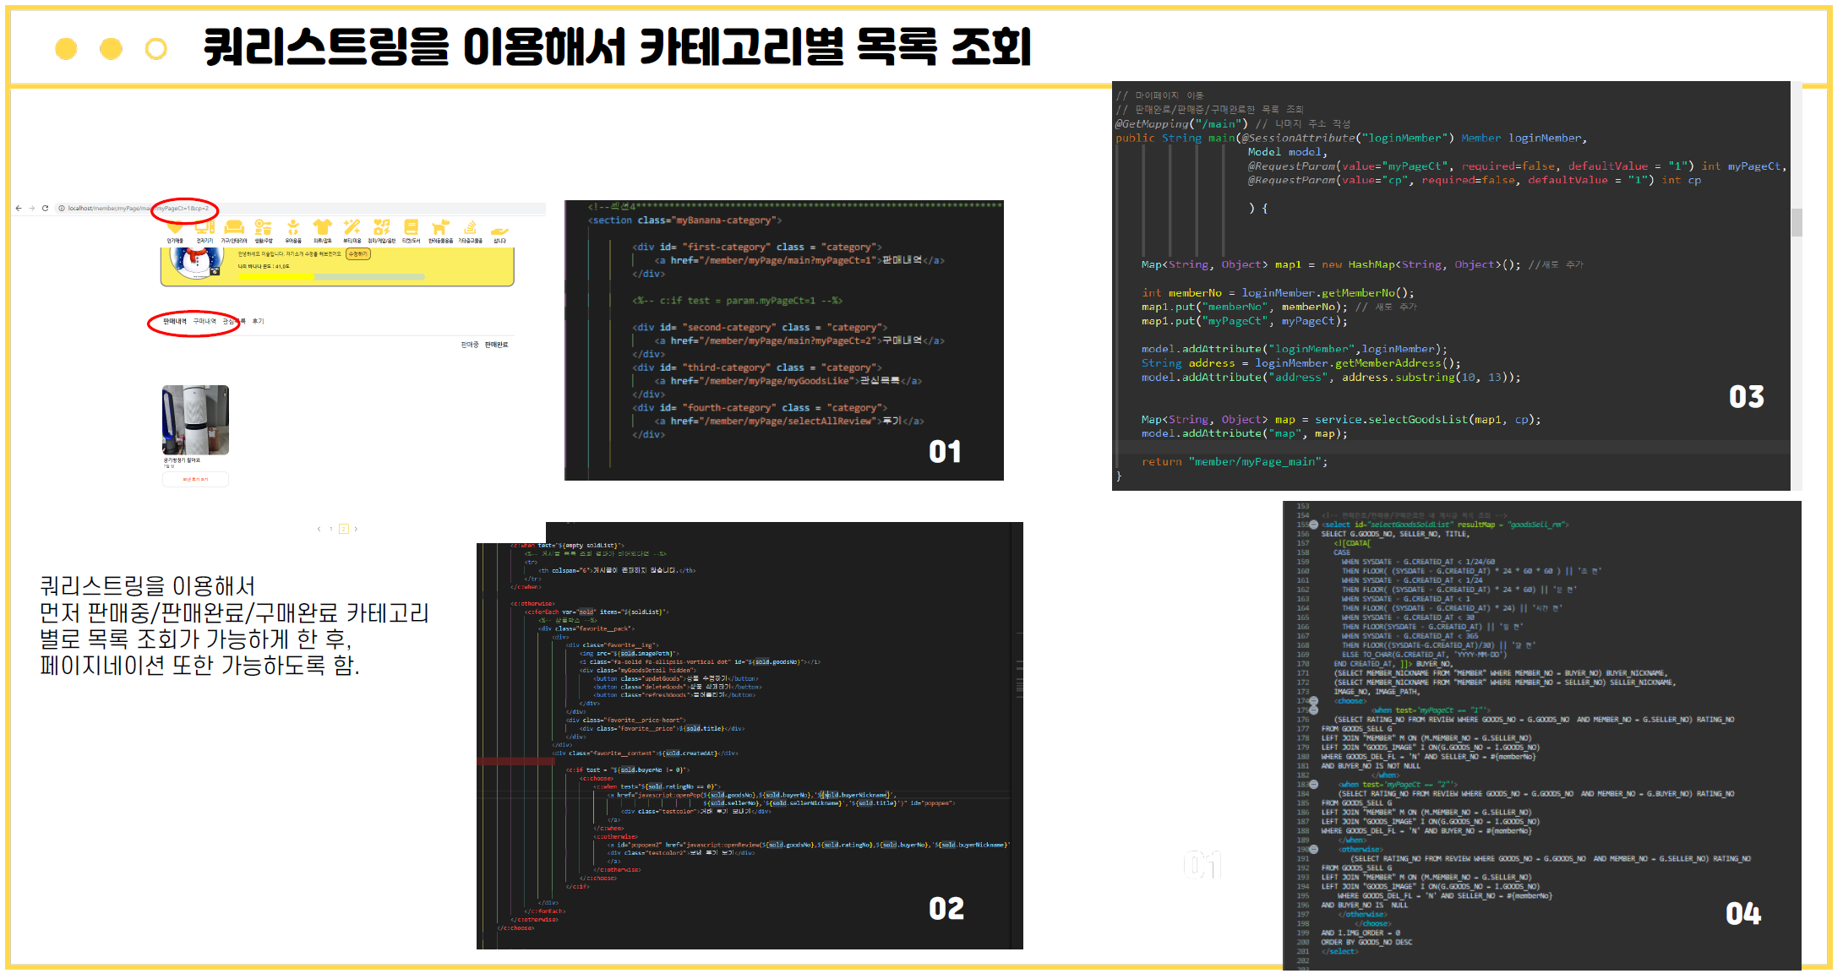Toggle the 판매완료 filter
This screenshot has height=979, width=1843.
pyautogui.click(x=495, y=345)
